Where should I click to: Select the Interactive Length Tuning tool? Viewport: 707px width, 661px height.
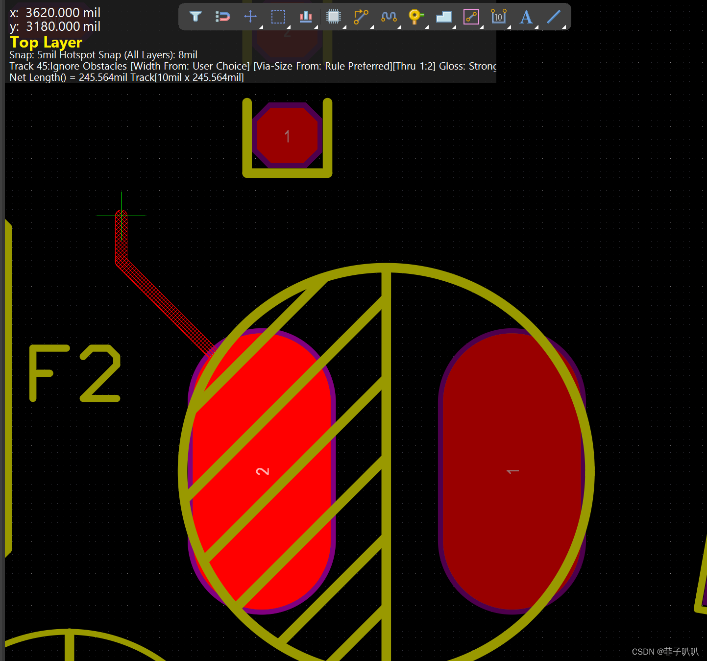pos(389,17)
